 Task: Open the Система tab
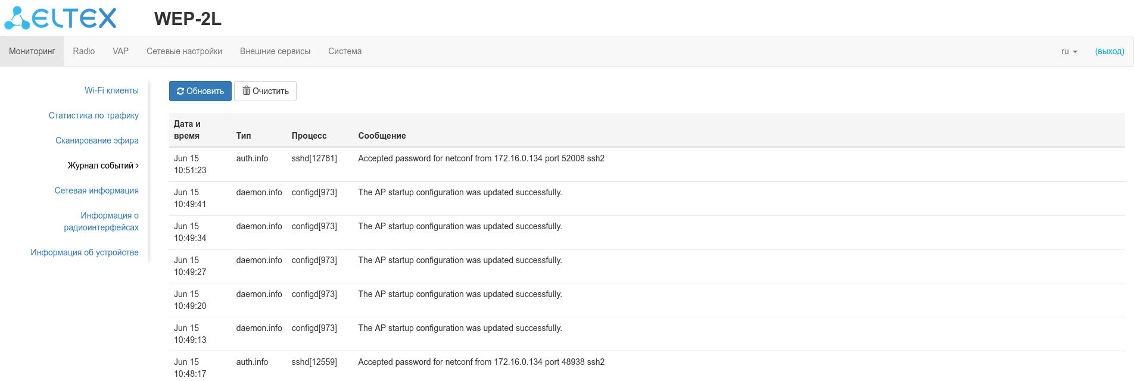click(345, 52)
